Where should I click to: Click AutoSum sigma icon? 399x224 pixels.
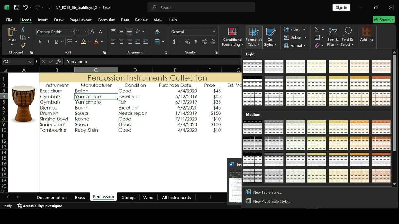click(317, 29)
